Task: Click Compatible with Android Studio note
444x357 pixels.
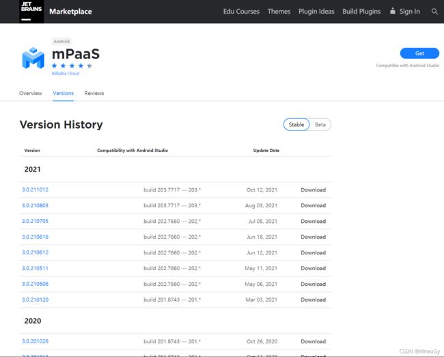Action: coord(408,66)
